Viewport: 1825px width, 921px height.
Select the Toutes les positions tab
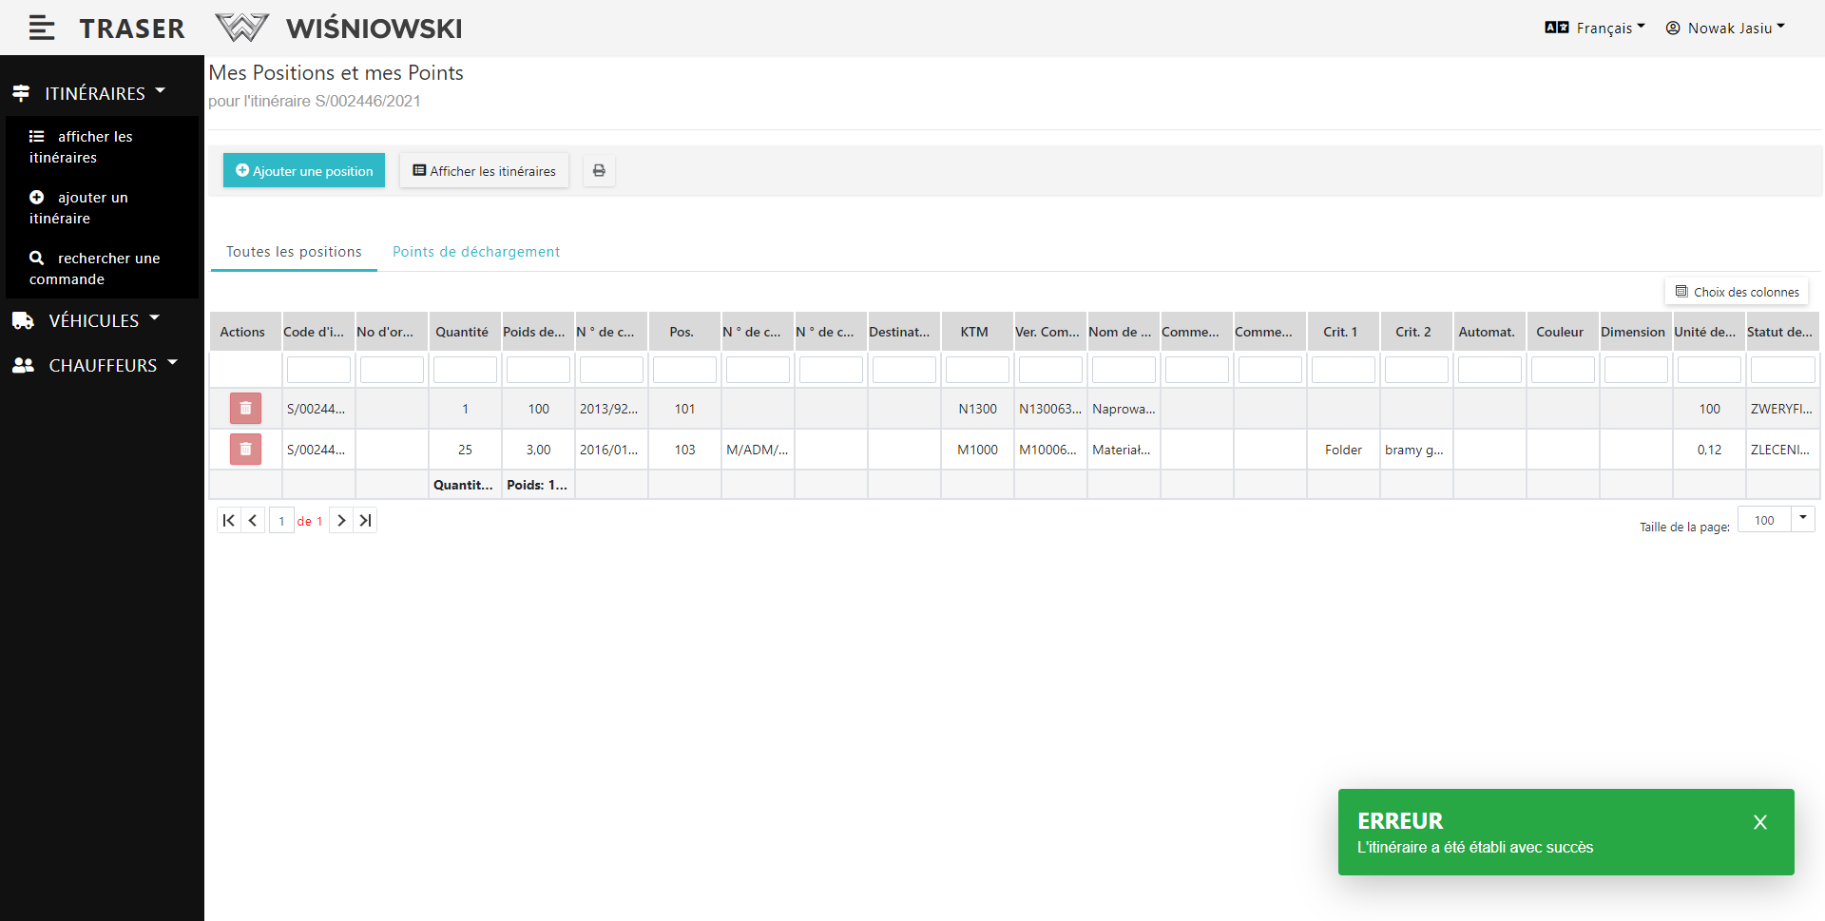coord(294,252)
